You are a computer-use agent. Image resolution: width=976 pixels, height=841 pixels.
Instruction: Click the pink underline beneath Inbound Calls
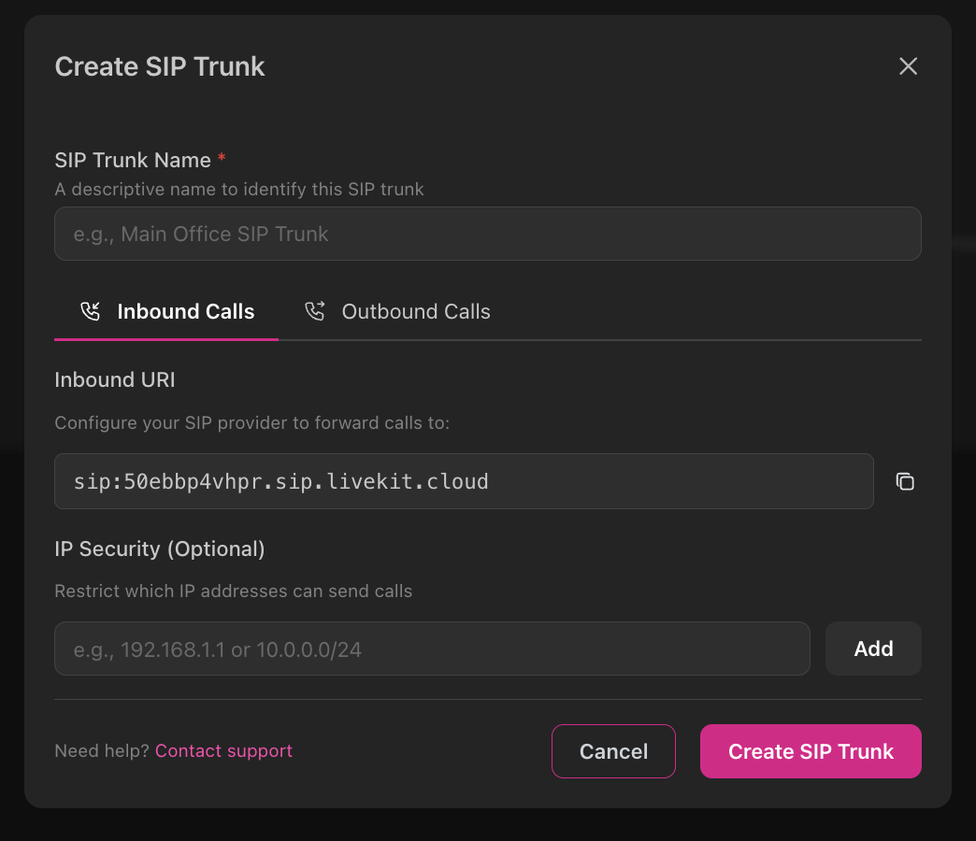click(165, 339)
